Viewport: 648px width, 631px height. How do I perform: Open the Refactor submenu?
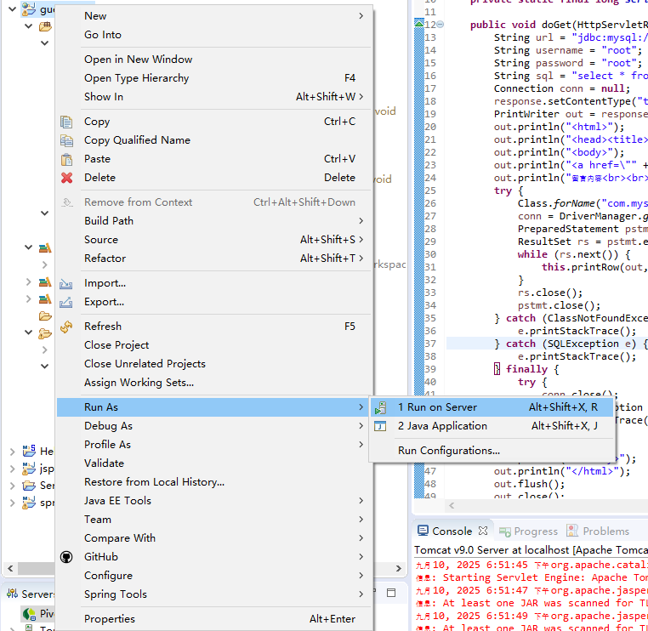point(214,259)
